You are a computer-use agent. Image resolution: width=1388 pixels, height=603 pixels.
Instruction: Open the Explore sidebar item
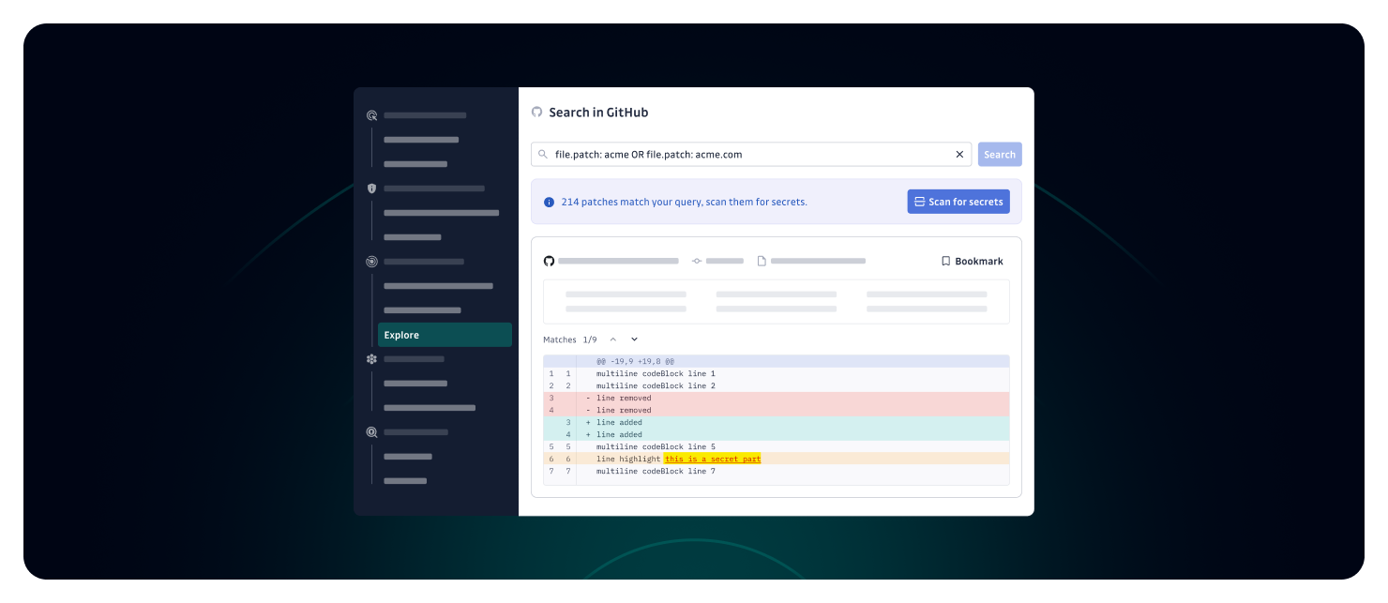tap(445, 335)
